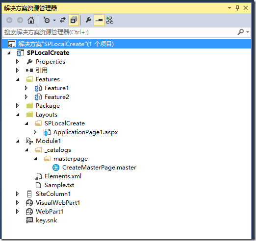Viewport: 256px width, 241px height.
Task: Select the SPLocalCreate folder under Layouts
Action: click(65, 123)
